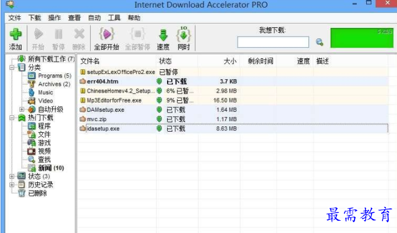Select the setupExLexOfficePro2.exe download row

[x=233, y=72]
